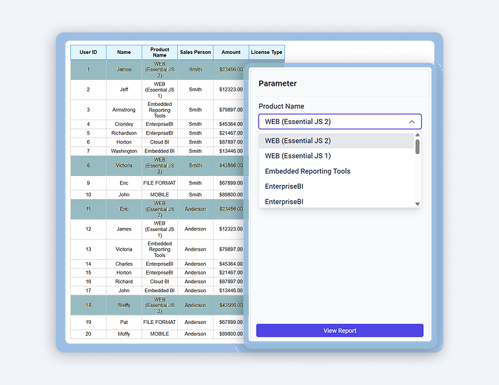Click Richard name cell in row 16
Screen dimensions: 499x385
pyautogui.click(x=124, y=282)
